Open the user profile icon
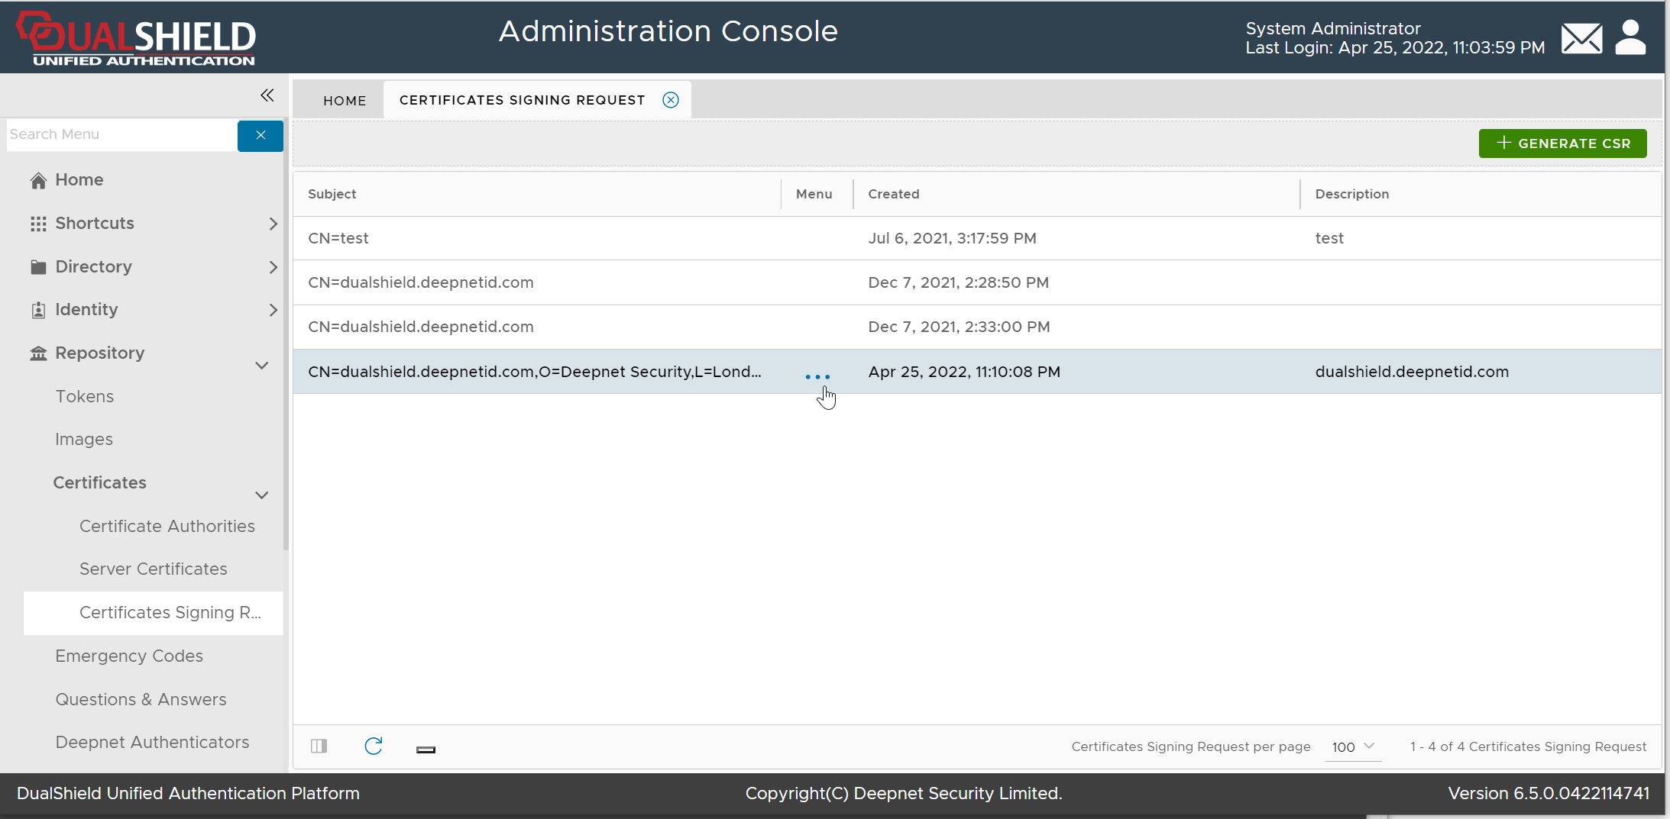1670x819 pixels. point(1630,38)
